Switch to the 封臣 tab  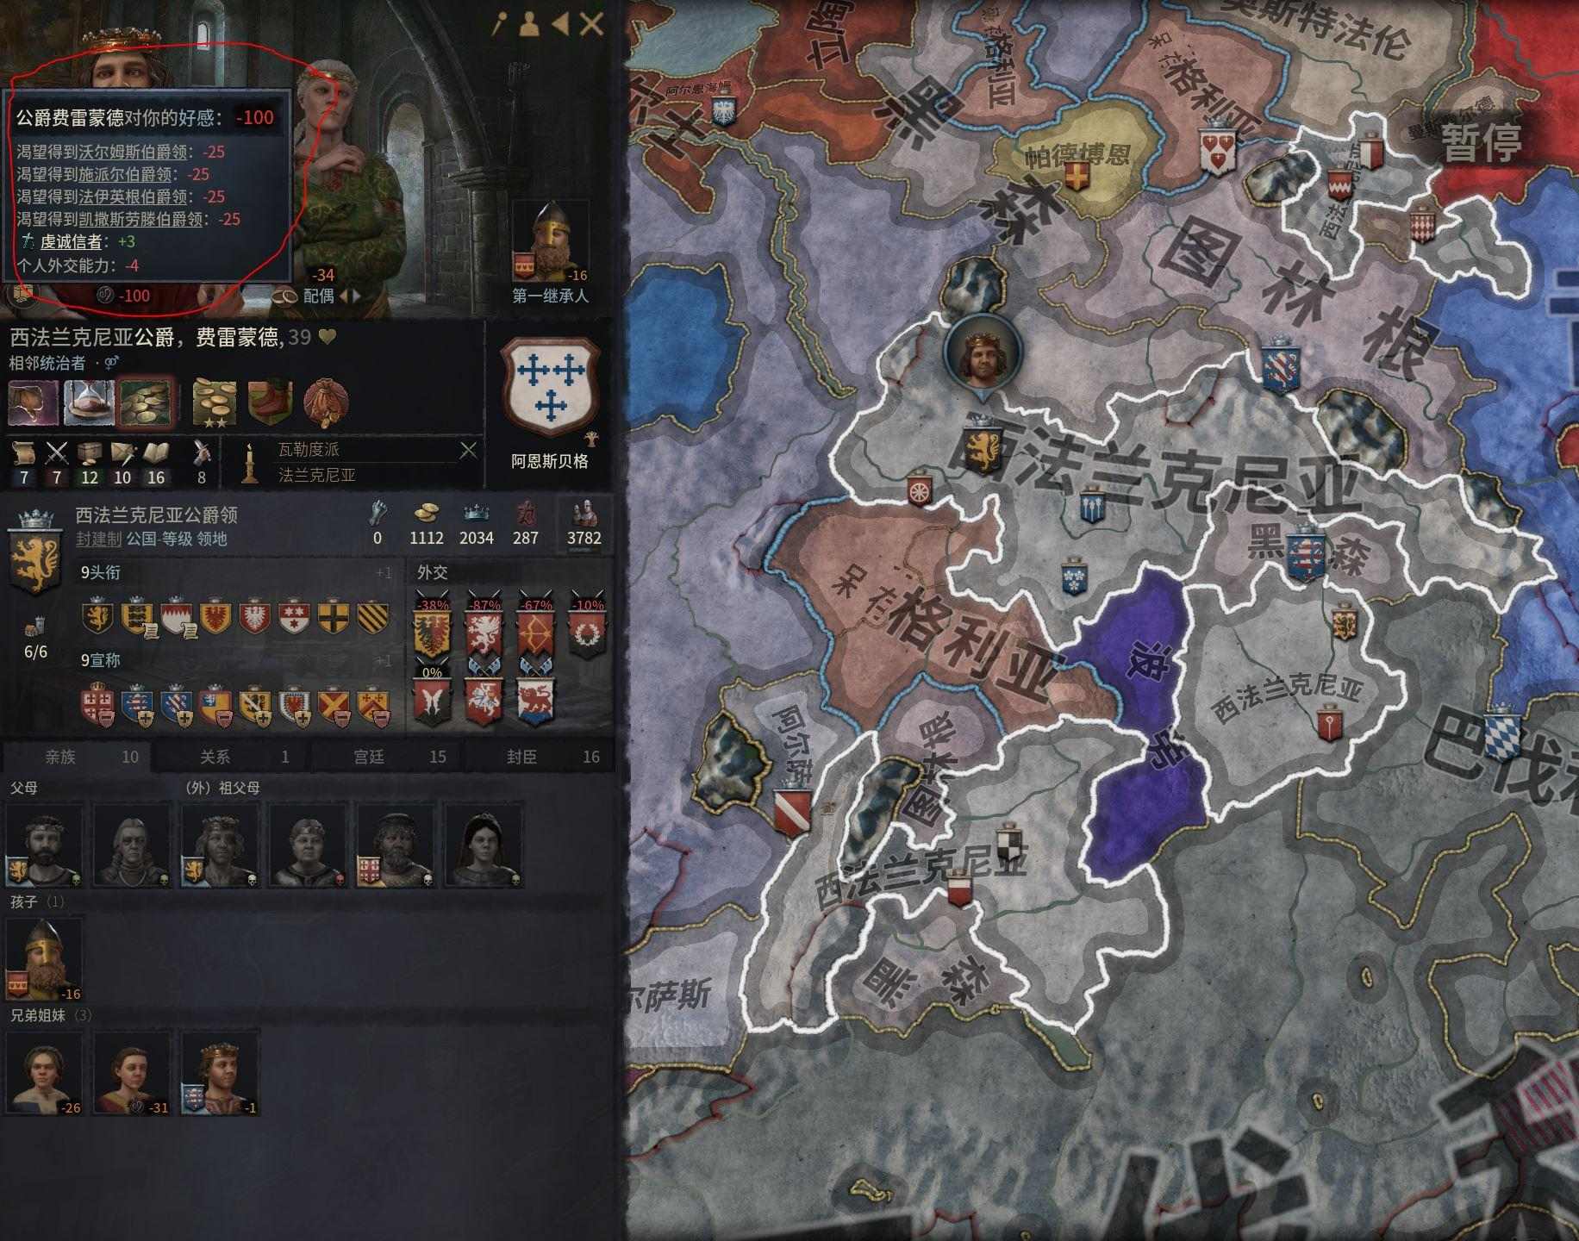pos(539,757)
